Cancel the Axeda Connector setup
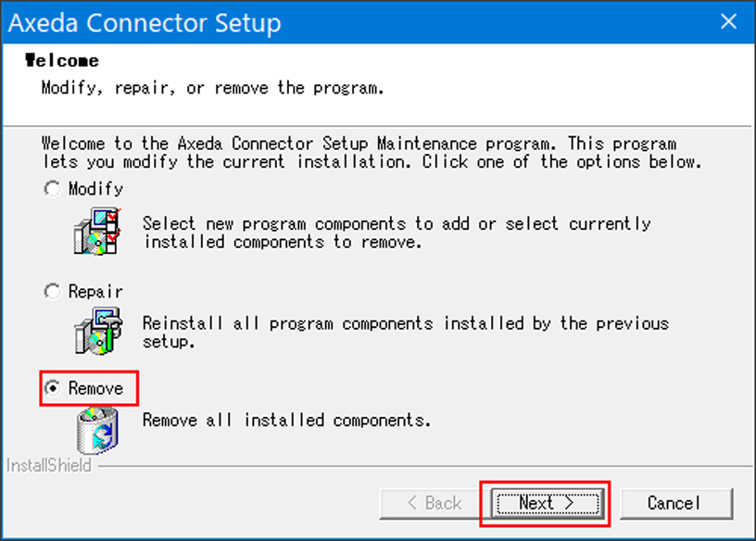The image size is (756, 541). pyautogui.click(x=676, y=503)
